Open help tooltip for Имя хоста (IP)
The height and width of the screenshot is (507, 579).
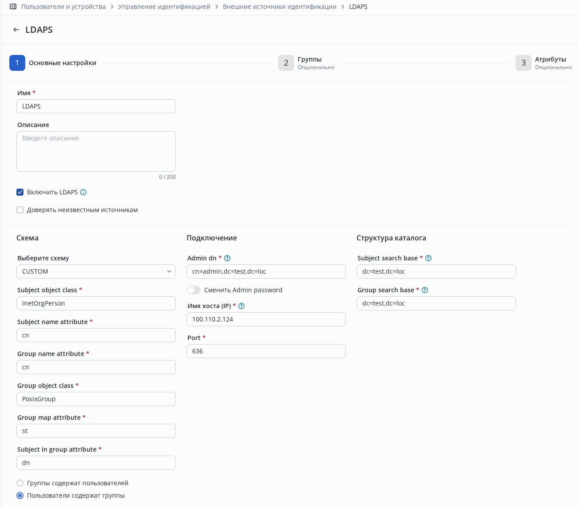coord(241,306)
